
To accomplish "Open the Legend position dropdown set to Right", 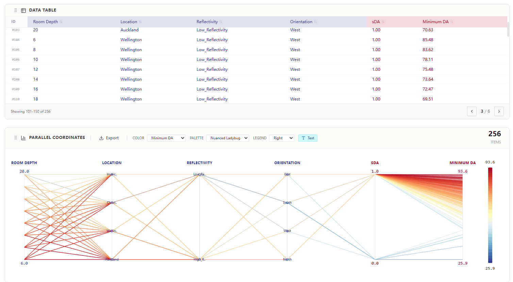I will [x=281, y=138].
